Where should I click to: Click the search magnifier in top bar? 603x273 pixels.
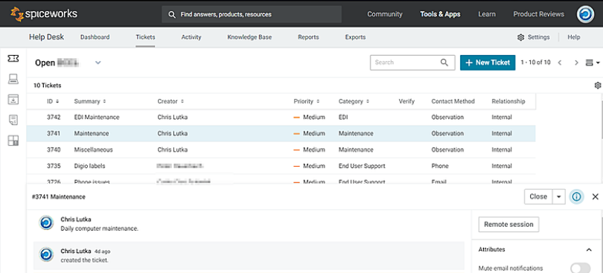pyautogui.click(x=172, y=14)
